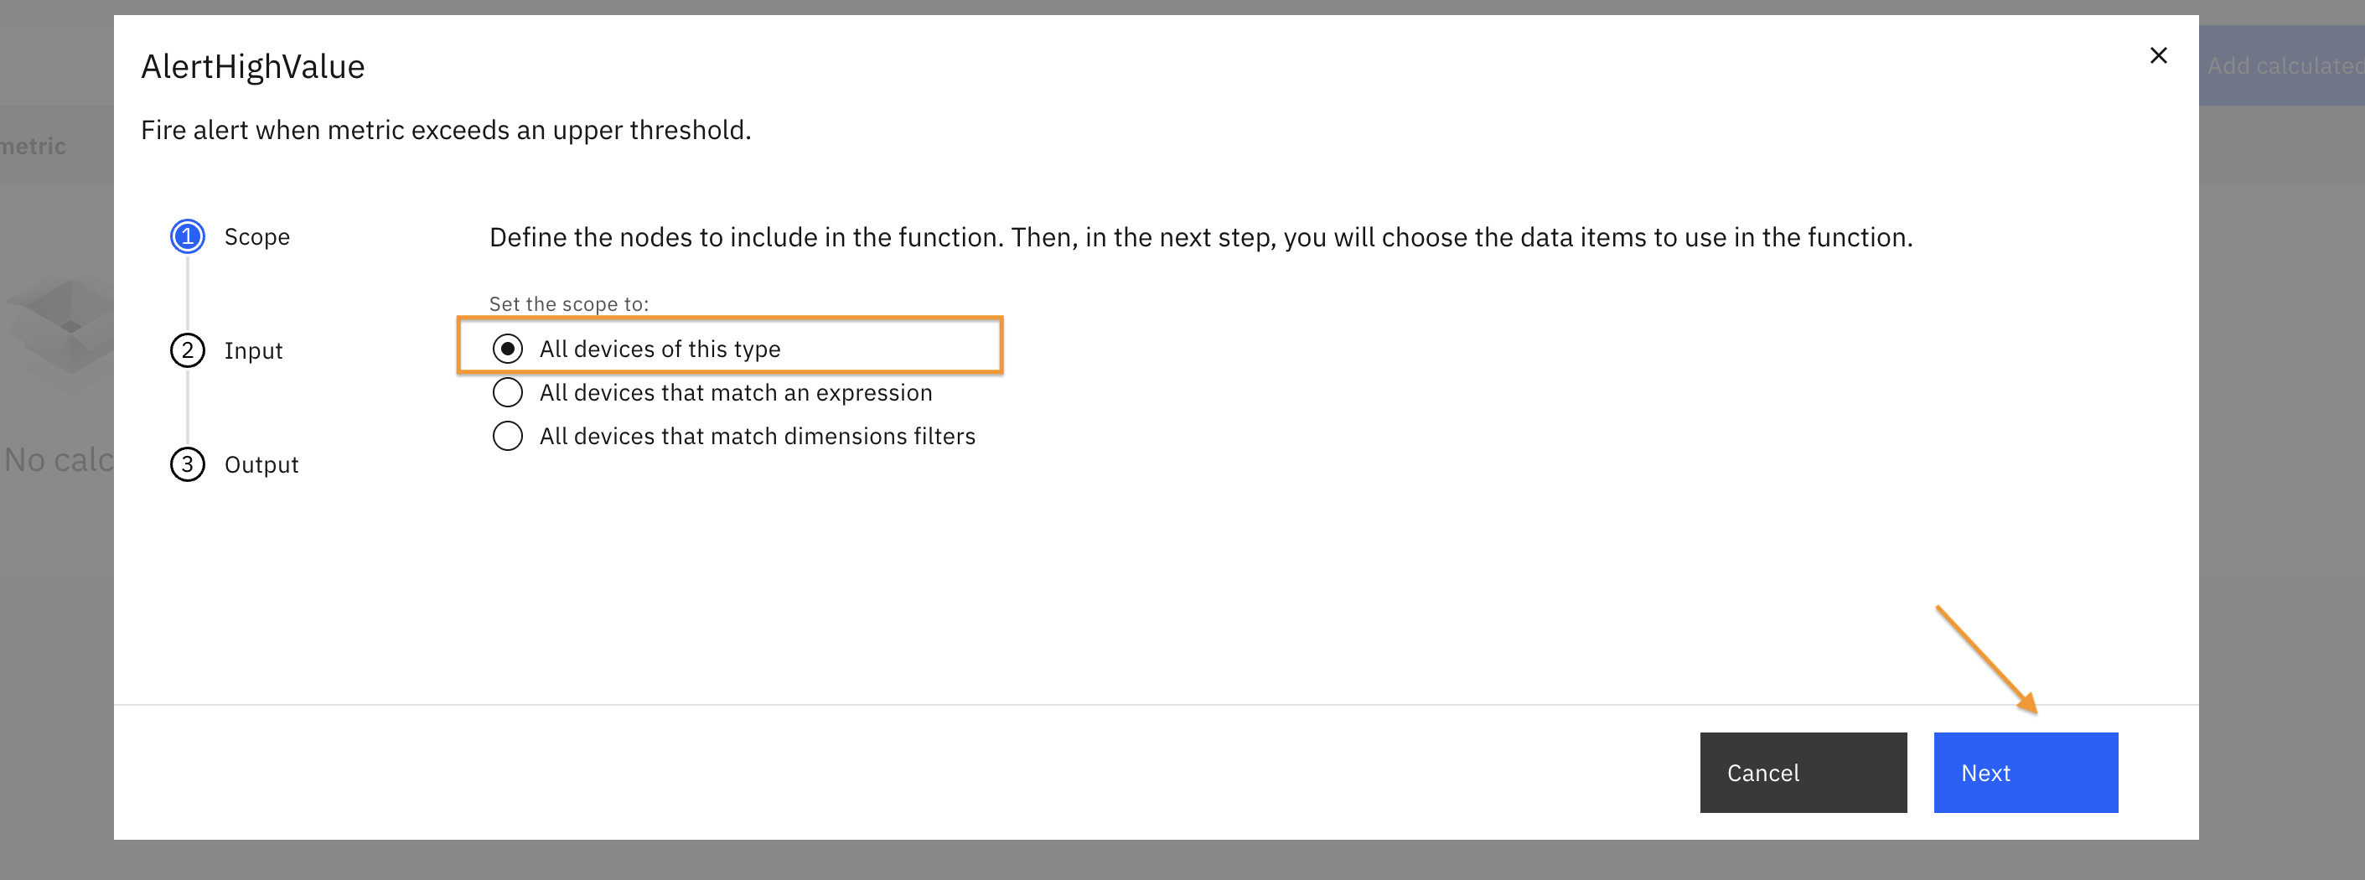2365x880 pixels.
Task: Click the 'metric' header text behind dialog
Action: tap(33, 146)
